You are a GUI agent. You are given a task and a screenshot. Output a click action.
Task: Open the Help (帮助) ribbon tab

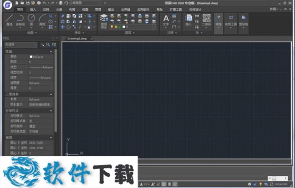[x=159, y=9]
